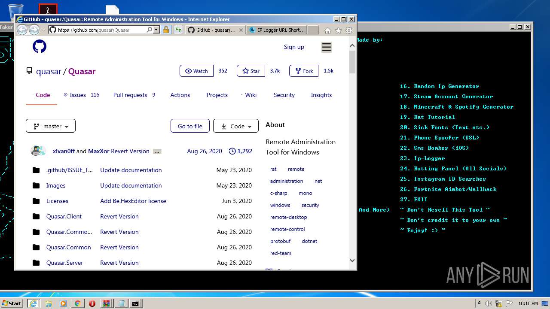Open the hamburger navigation menu
This screenshot has width=550, height=309.
[327, 47]
